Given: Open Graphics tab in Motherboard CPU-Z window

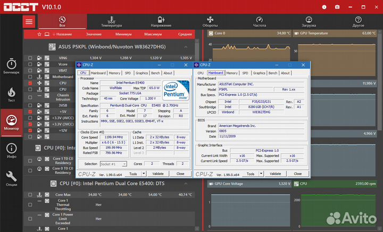Looking at the screenshot, I should pos(259,73).
